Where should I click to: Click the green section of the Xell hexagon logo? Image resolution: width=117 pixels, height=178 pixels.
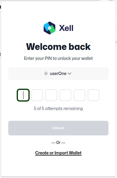(52, 29)
